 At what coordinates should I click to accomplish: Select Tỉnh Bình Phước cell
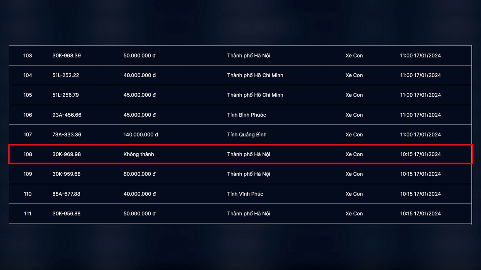coord(246,115)
